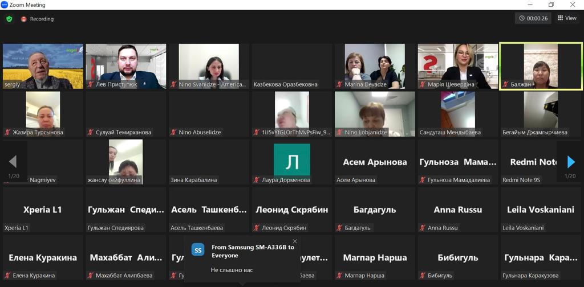Select the Магпар Нарша tile
Image resolution: width=584 pixels, height=287 pixels.
tap(375, 257)
